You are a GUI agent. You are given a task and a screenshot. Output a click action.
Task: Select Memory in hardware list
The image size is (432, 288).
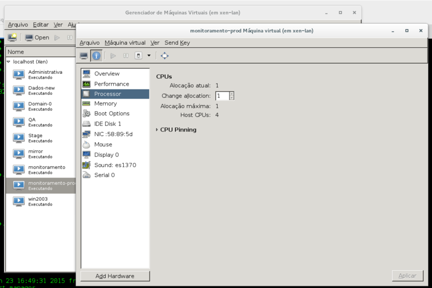[115, 104]
